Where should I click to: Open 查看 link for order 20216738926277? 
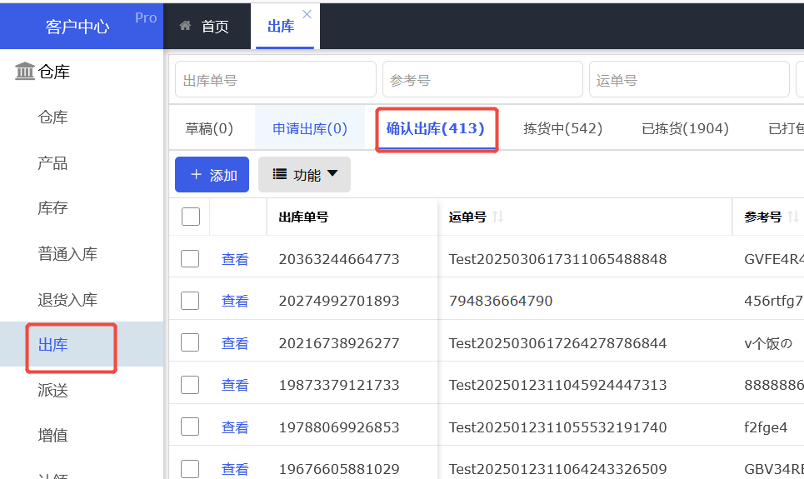[235, 343]
